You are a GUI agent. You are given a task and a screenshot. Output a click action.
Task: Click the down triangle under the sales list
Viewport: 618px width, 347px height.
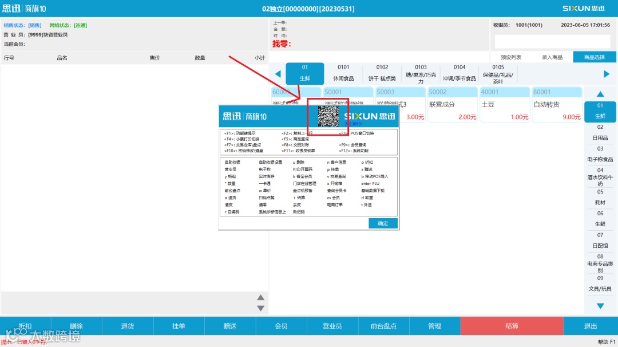[x=260, y=308]
